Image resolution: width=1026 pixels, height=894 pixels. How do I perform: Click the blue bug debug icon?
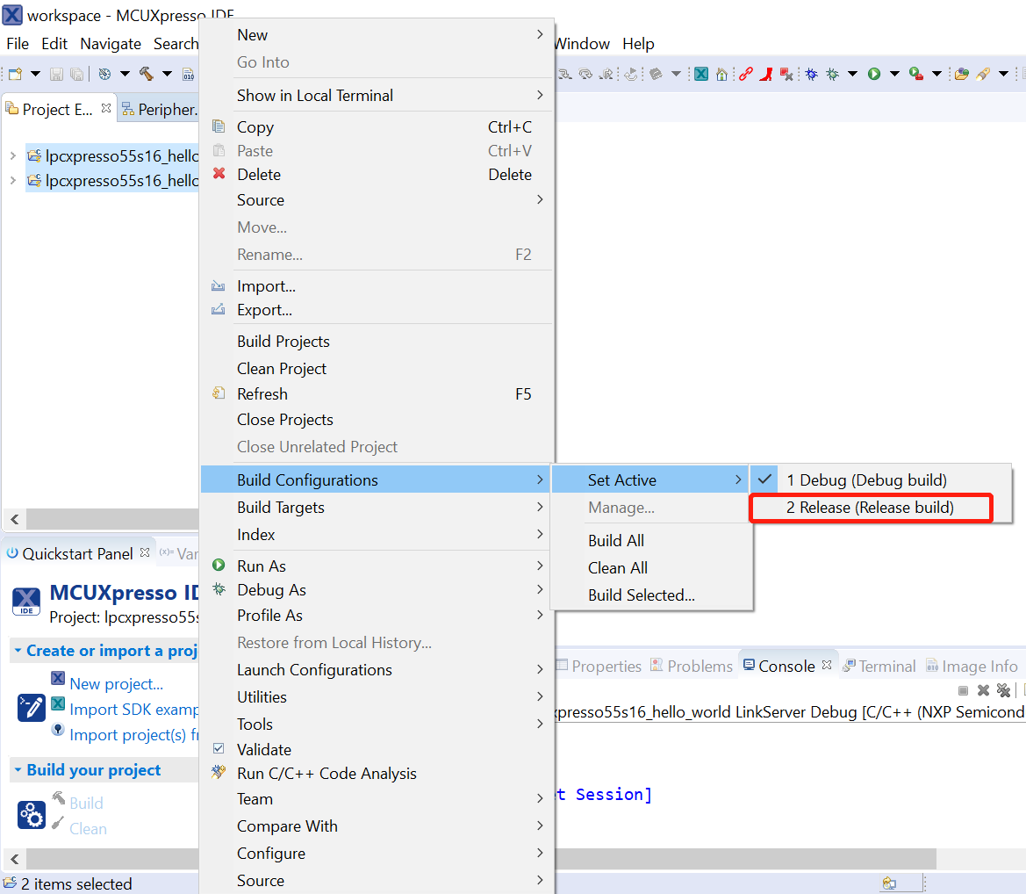click(811, 75)
